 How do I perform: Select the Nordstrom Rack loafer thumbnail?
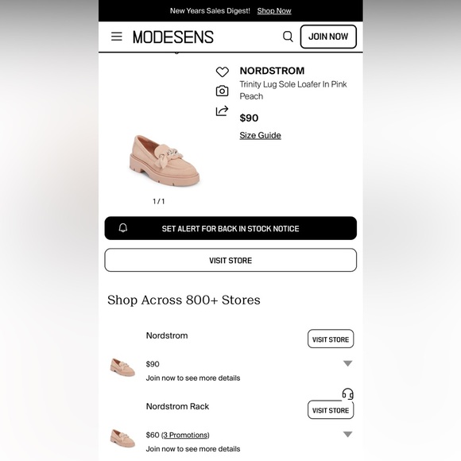click(122, 438)
